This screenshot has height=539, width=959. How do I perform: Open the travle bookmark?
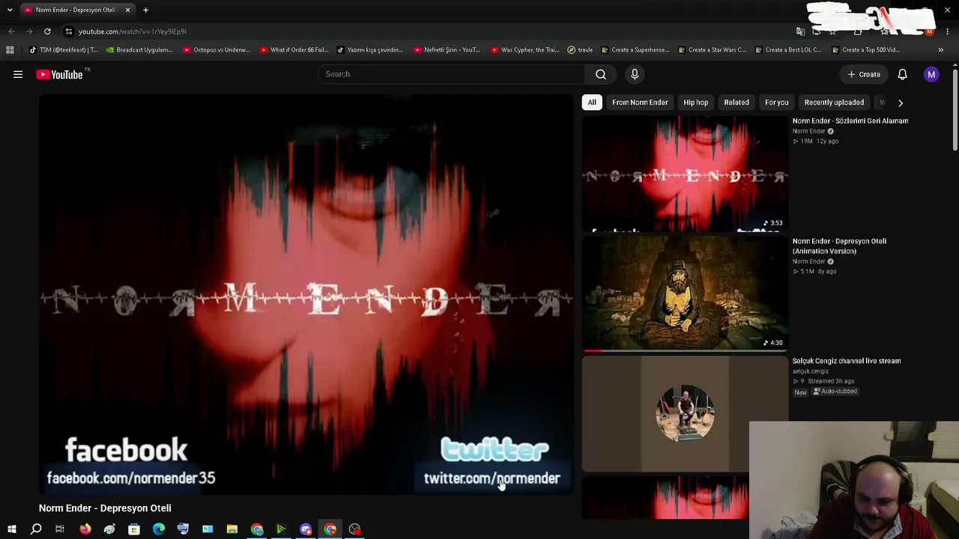580,50
